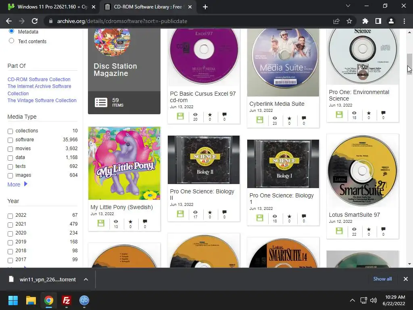This screenshot has height=310, width=413.
Task: Click the reviews comment icon under Lotus SmartSuite 97
Action: pyautogui.click(x=383, y=229)
